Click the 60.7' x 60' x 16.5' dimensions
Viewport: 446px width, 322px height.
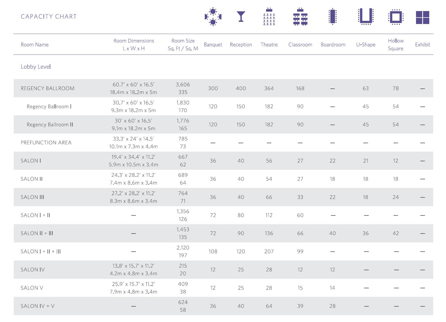133,84
